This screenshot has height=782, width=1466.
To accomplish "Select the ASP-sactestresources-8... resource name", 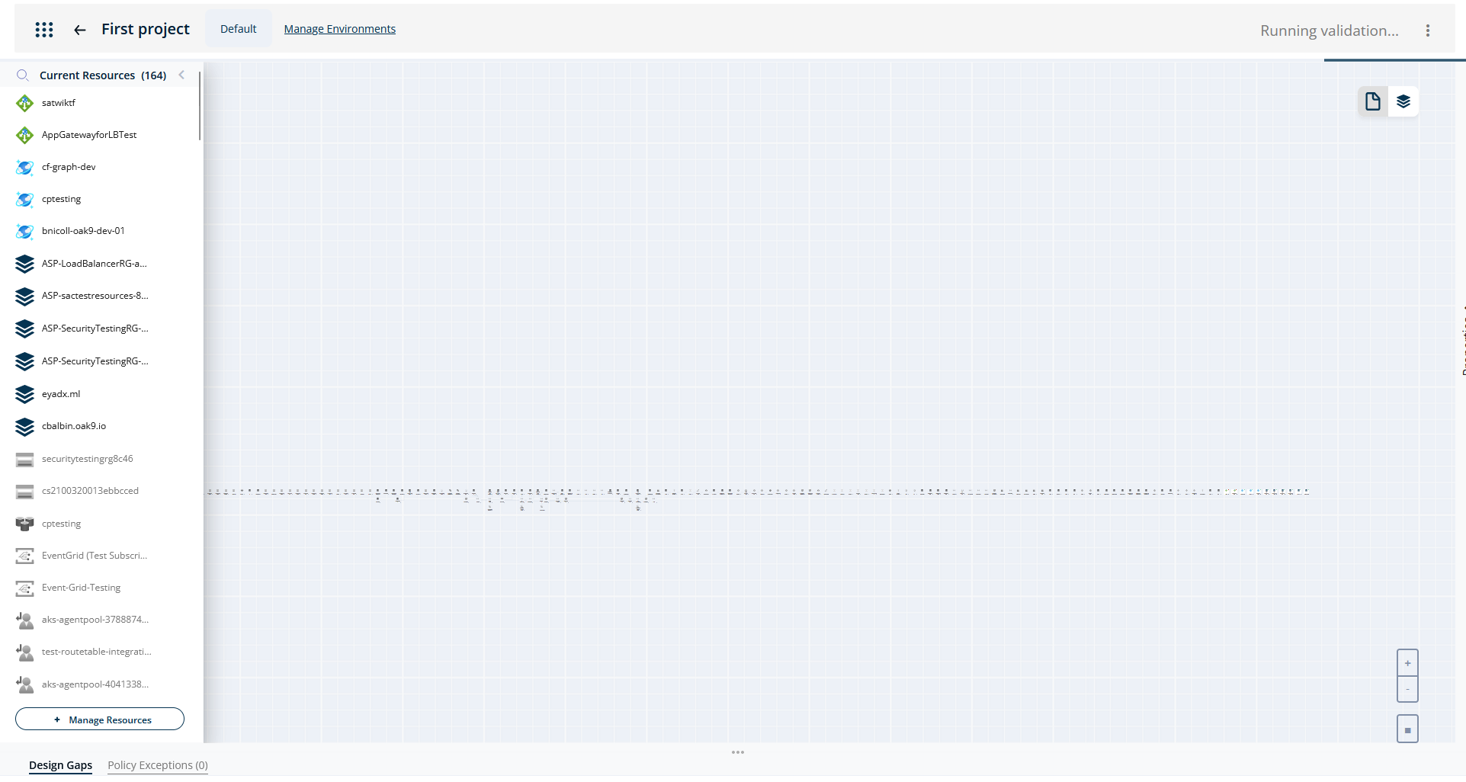I will pos(95,296).
